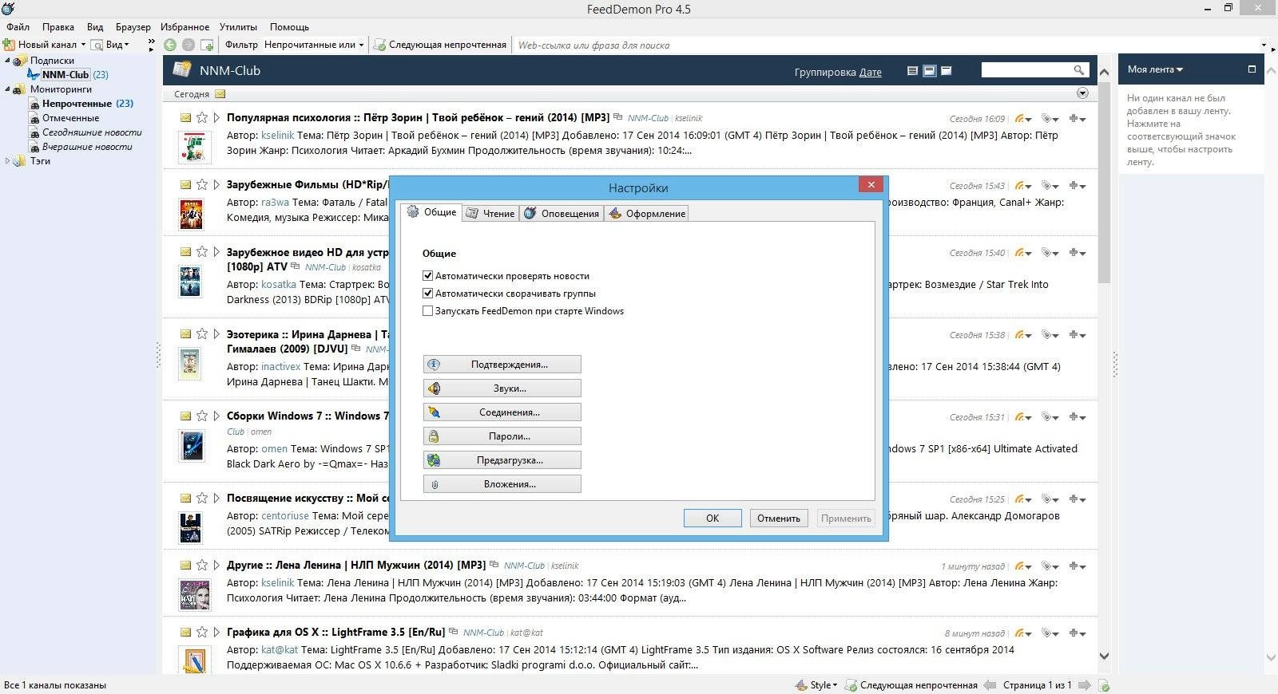The image size is (1278, 694).
Task: Expand the Популярная психология item triangle
Action: 216,117
